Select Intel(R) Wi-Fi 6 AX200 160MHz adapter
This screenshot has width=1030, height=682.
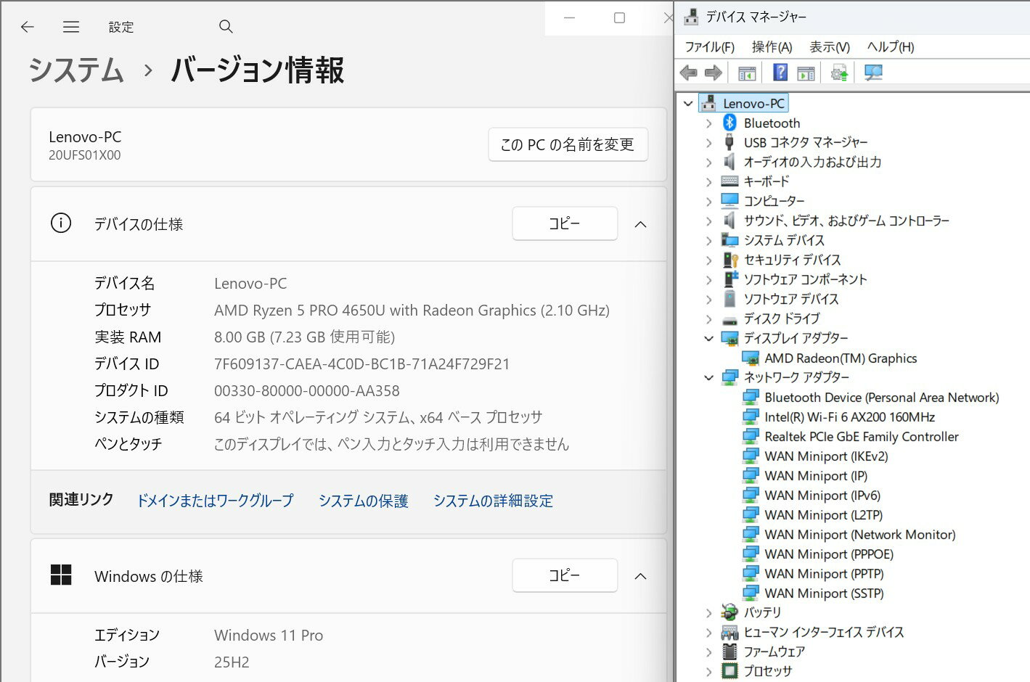849,417
